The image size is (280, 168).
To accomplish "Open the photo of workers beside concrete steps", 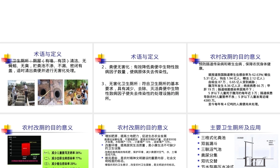I will point(21,93).
